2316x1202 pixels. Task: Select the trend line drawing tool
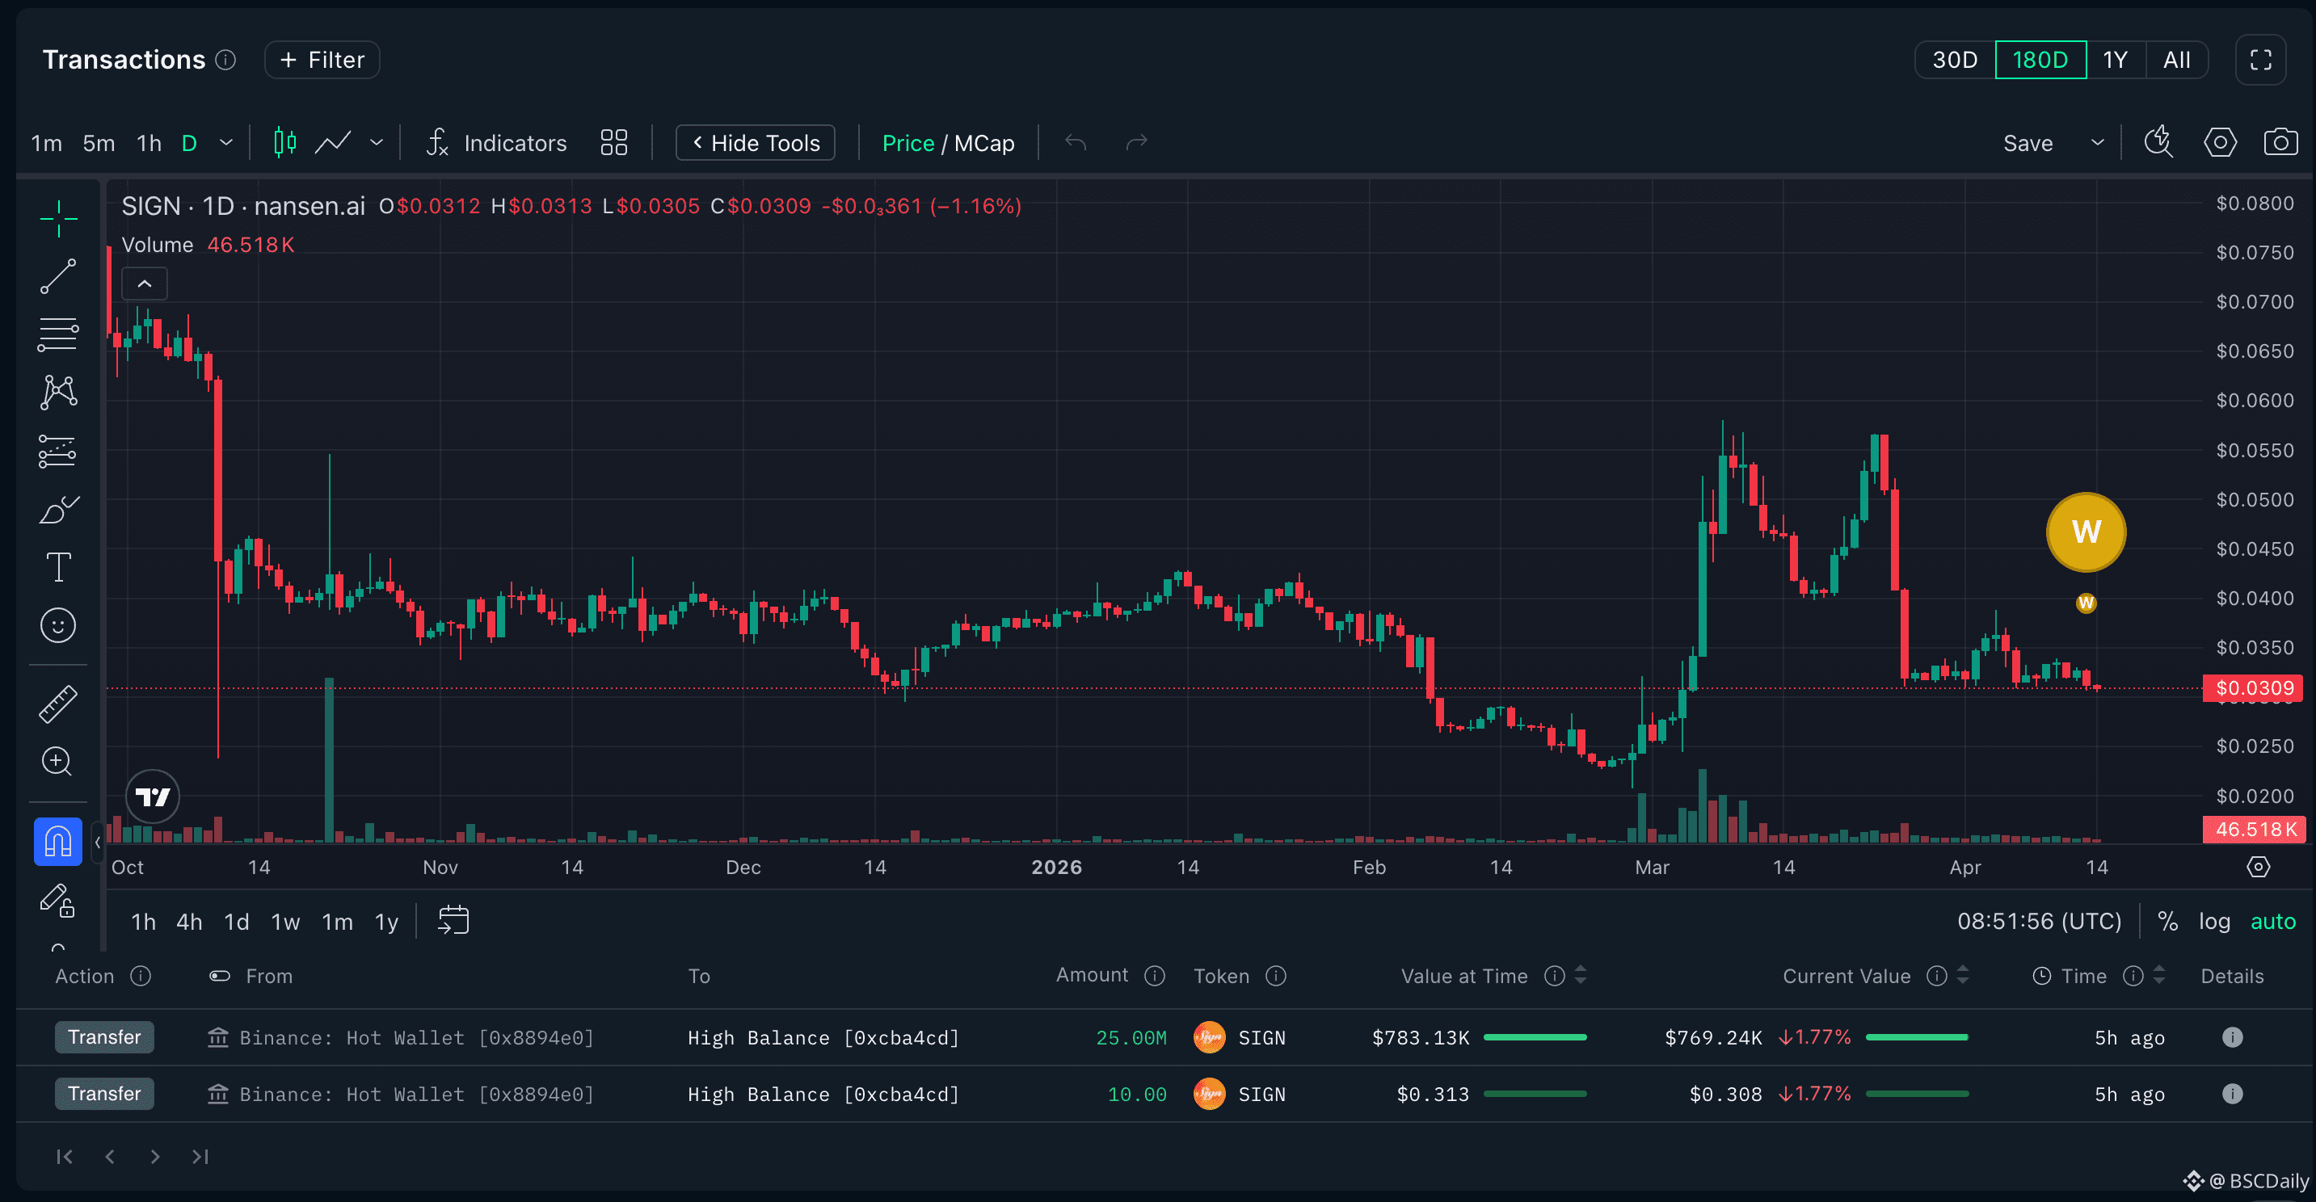click(57, 277)
